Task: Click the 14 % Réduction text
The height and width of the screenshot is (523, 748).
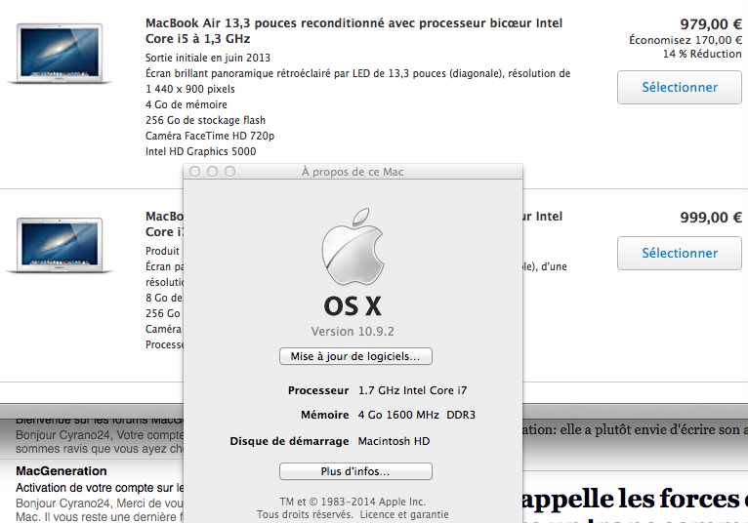Action: (702, 54)
